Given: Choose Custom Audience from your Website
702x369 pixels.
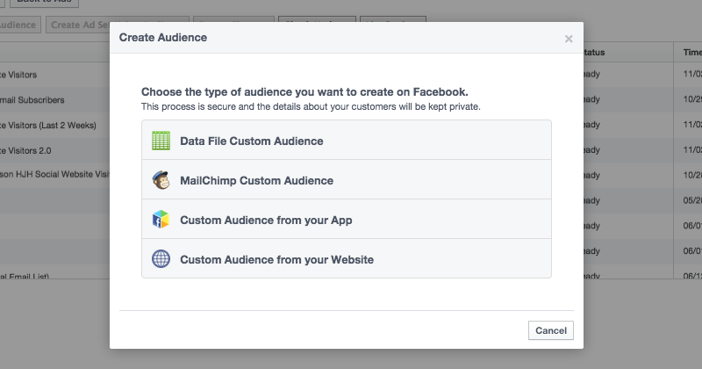Looking at the screenshot, I should click(x=276, y=259).
